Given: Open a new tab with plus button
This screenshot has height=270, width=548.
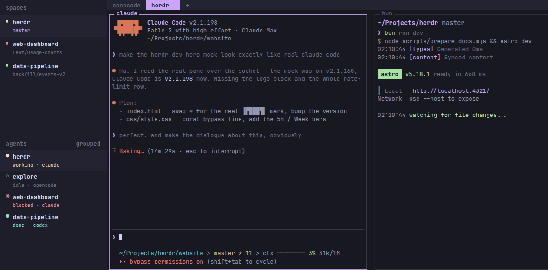Looking at the screenshot, I should coord(187,6).
